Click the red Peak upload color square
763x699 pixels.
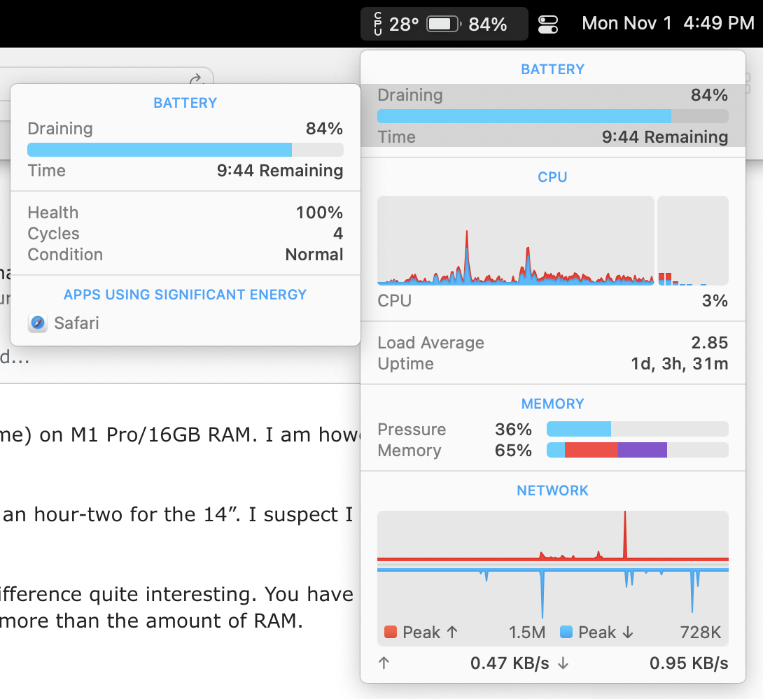pyautogui.click(x=391, y=633)
